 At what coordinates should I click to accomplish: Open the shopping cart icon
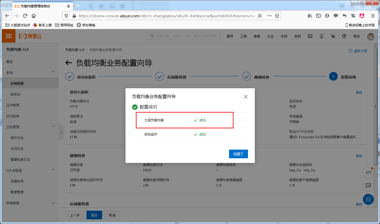[x=333, y=36]
